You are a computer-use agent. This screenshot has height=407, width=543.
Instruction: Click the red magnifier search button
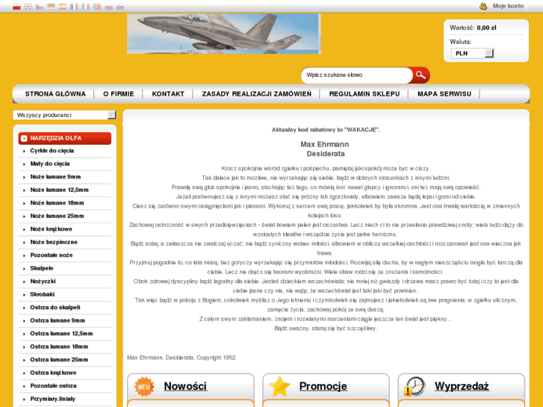click(x=421, y=75)
